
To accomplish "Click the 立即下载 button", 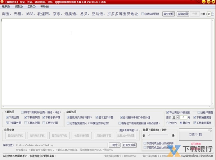I will [195, 134].
